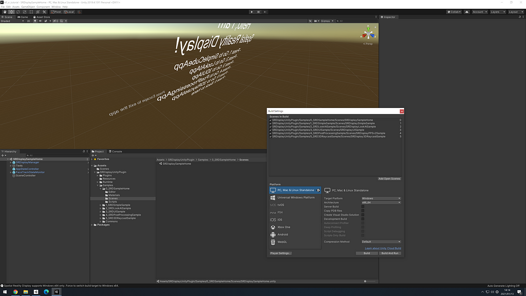Open Chrome from the taskbar
526x296 pixels.
click(x=15, y=292)
